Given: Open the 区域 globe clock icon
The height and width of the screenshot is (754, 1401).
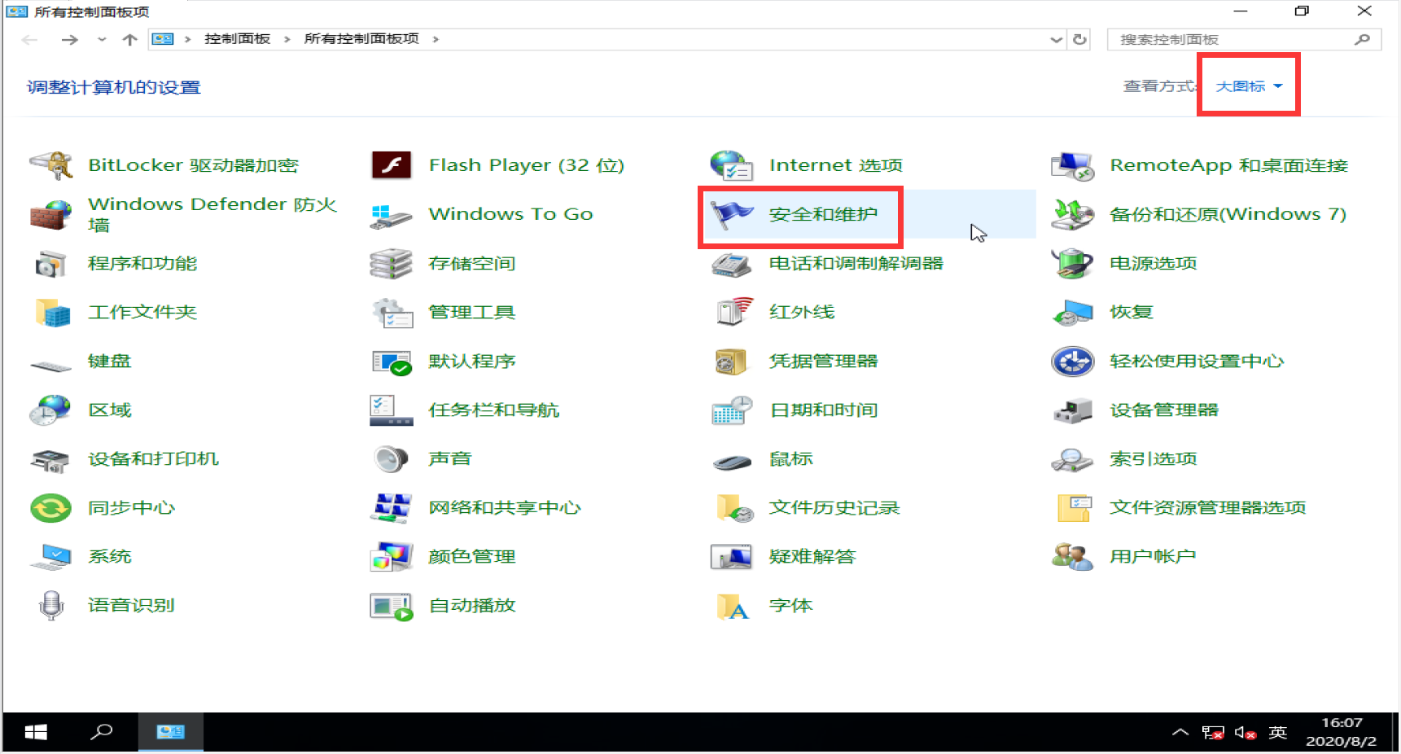Looking at the screenshot, I should (51, 410).
